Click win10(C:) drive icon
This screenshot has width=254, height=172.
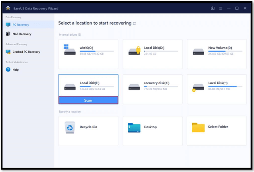tap(70, 50)
